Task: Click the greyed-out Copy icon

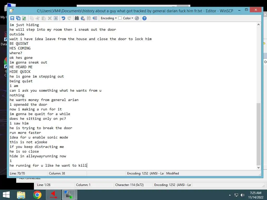Action: 32,18
